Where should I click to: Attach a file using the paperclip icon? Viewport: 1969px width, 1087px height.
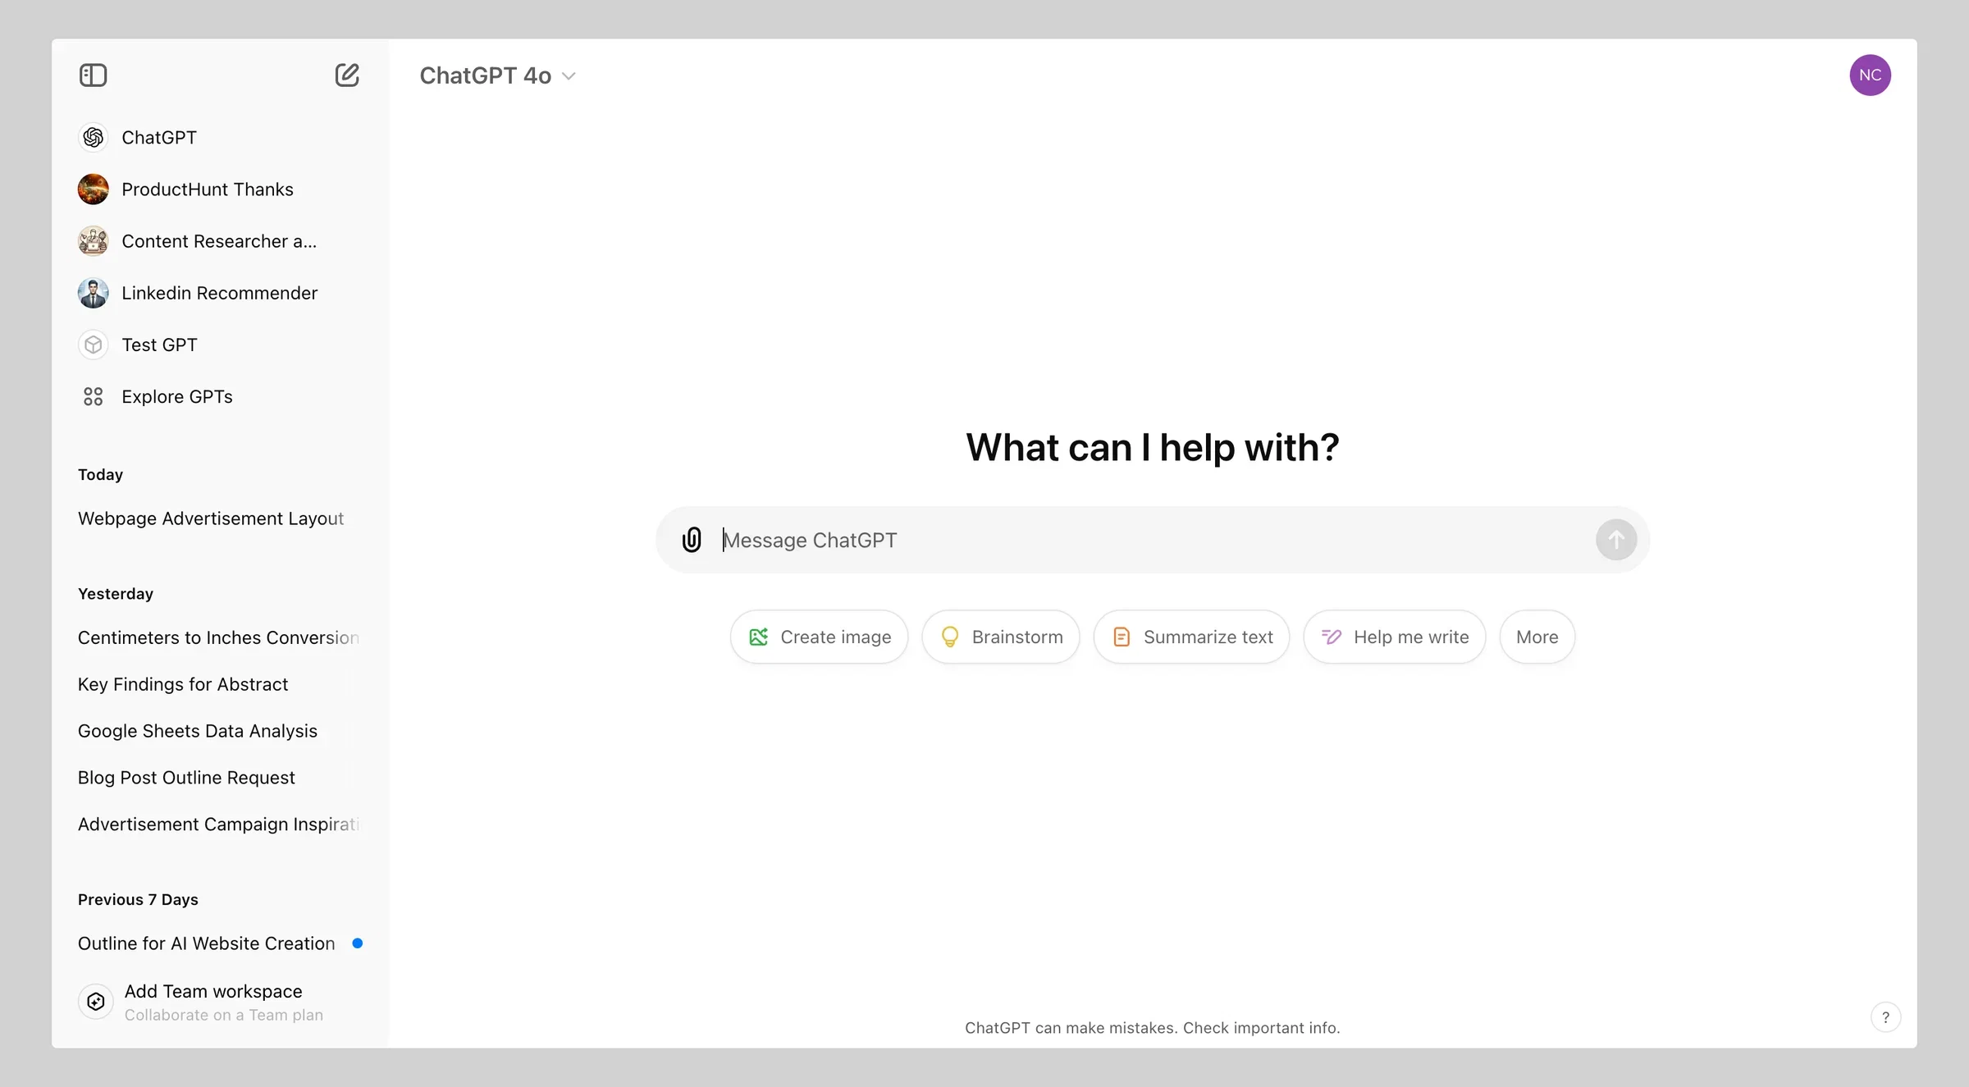point(692,540)
